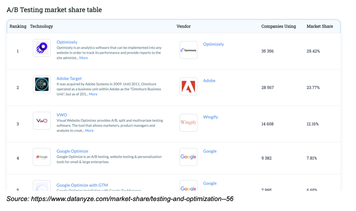Image resolution: width=356 pixels, height=211 pixels.
Task: Click the Technology column header
Action: pyautogui.click(x=41, y=26)
